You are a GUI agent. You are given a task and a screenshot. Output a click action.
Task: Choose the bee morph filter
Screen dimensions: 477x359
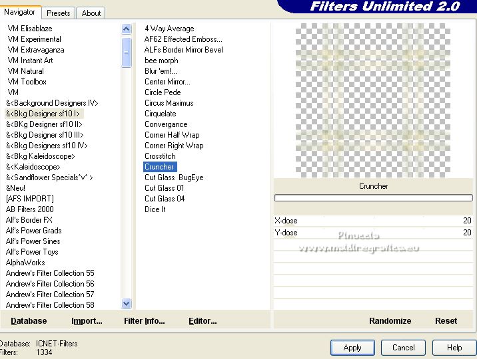pyautogui.click(x=161, y=60)
